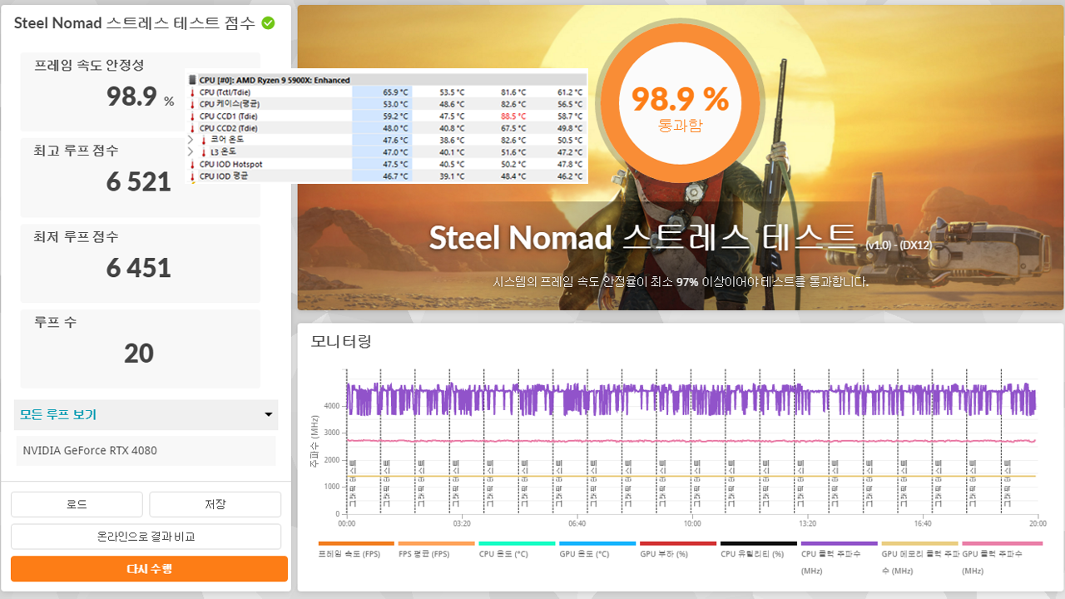
Task: Click the 모니터링 panel heading
Action: click(341, 341)
